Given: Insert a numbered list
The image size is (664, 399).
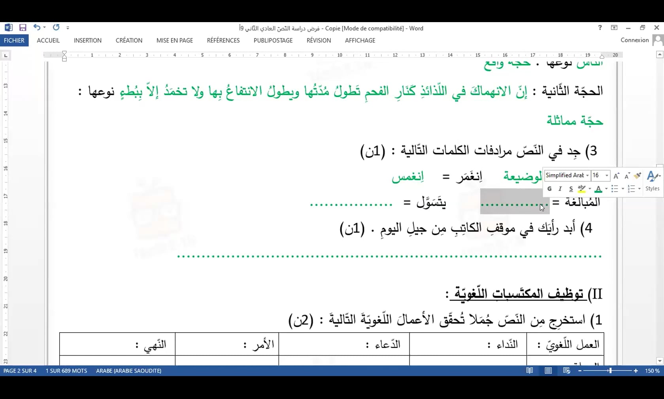Looking at the screenshot, I should (631, 189).
